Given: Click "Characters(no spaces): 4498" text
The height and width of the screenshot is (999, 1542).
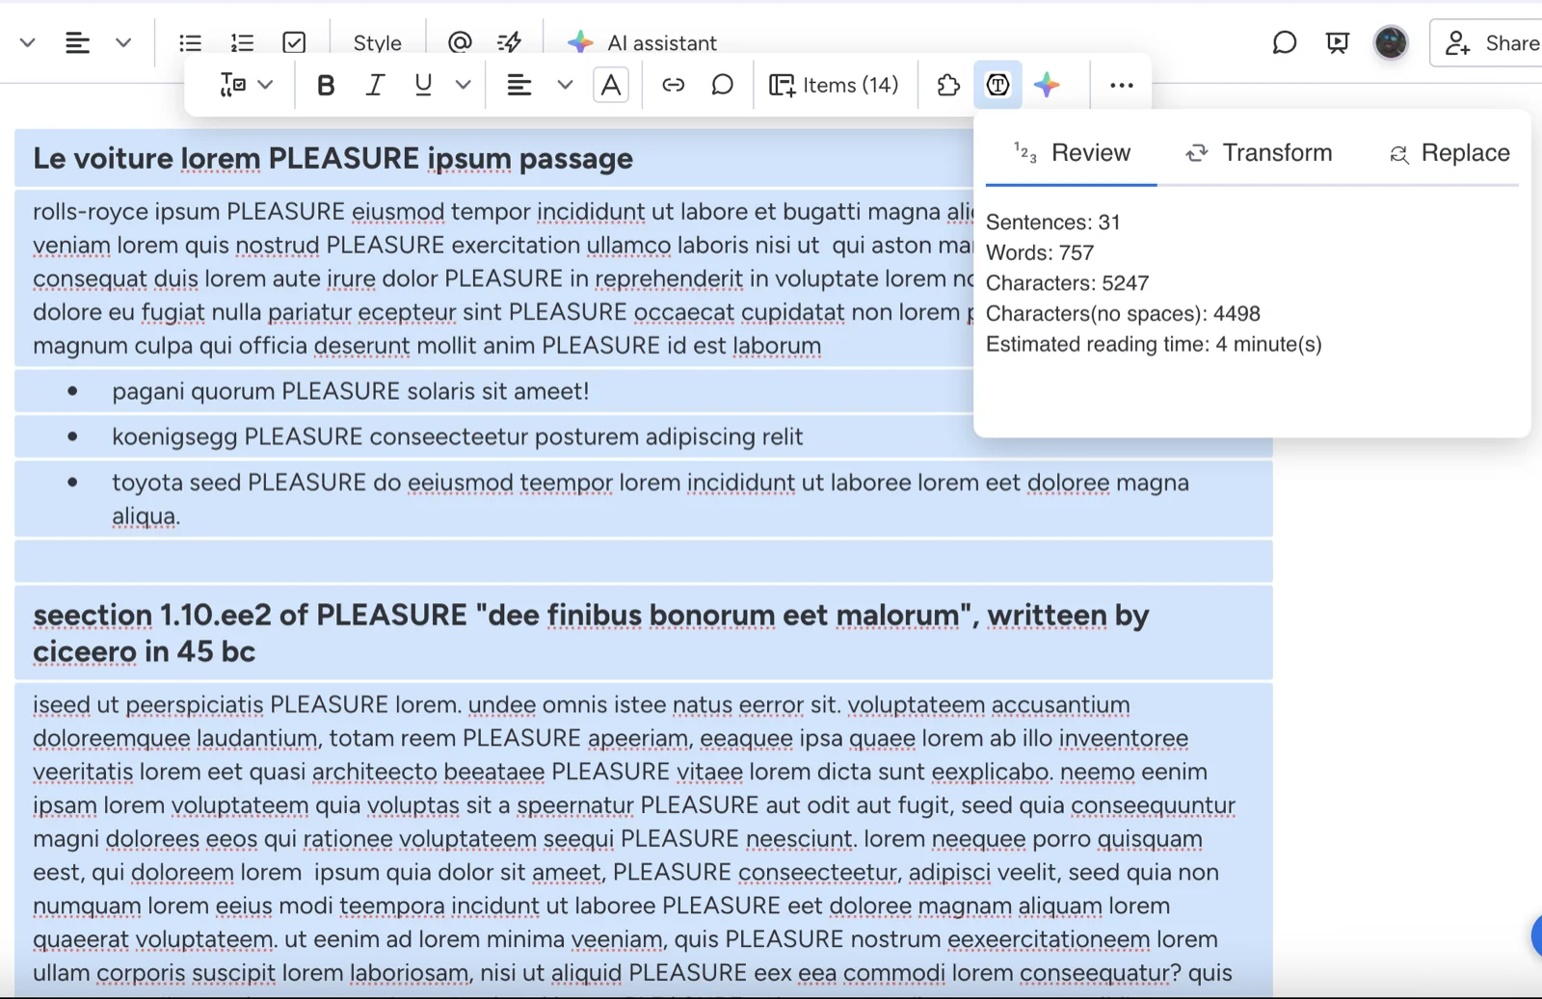Looking at the screenshot, I should tap(1123, 314).
